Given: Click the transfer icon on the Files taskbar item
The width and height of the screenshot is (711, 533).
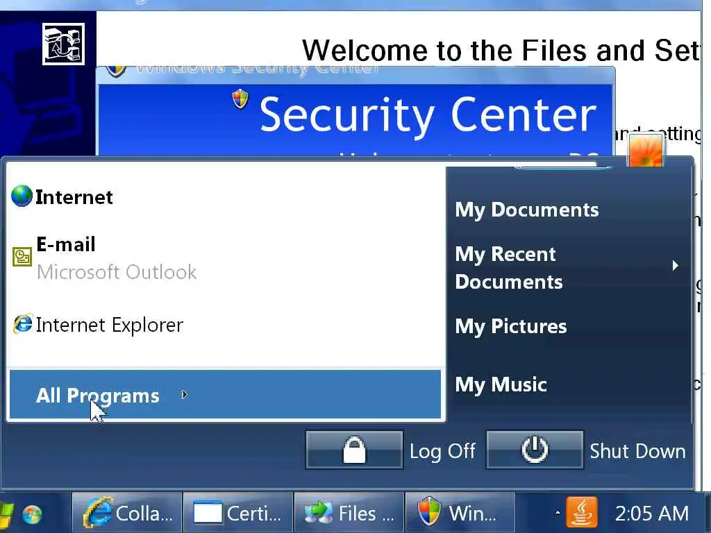Looking at the screenshot, I should (319, 514).
